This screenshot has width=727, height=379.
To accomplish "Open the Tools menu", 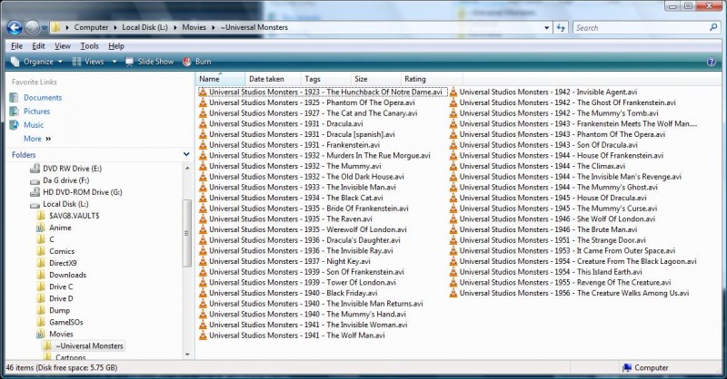I will [x=89, y=46].
